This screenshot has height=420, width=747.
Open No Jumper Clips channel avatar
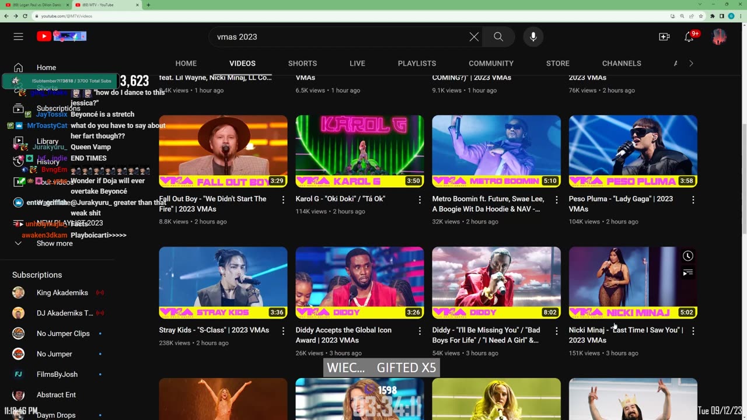pos(19,334)
